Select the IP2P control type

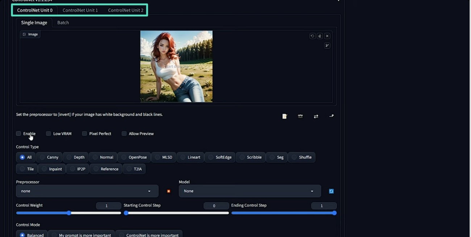pyautogui.click(x=78, y=169)
